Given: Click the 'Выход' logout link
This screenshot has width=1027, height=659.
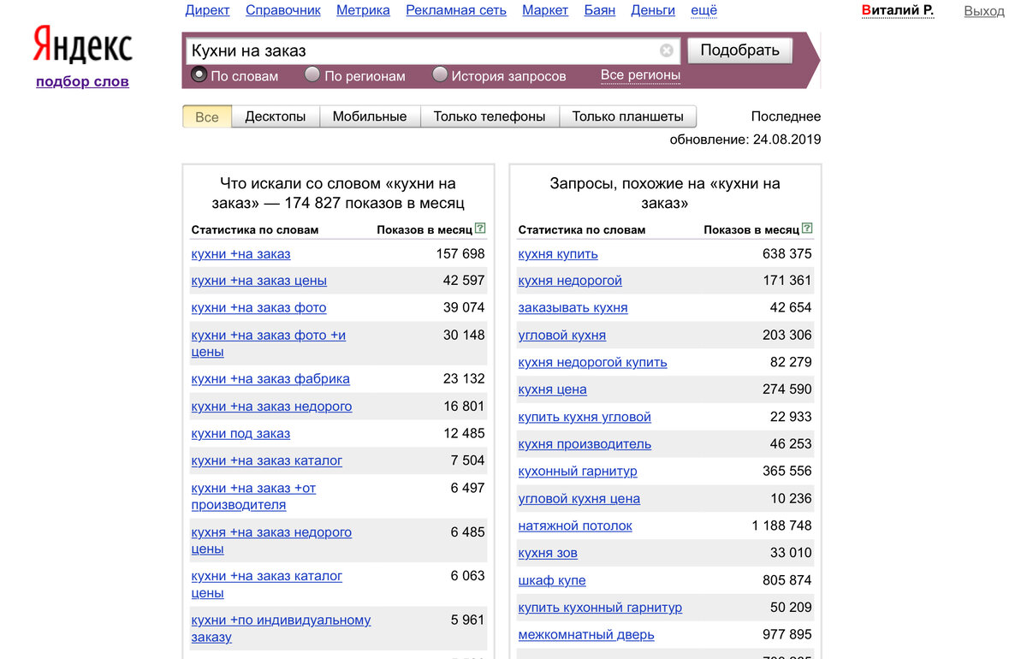Looking at the screenshot, I should pos(984,11).
